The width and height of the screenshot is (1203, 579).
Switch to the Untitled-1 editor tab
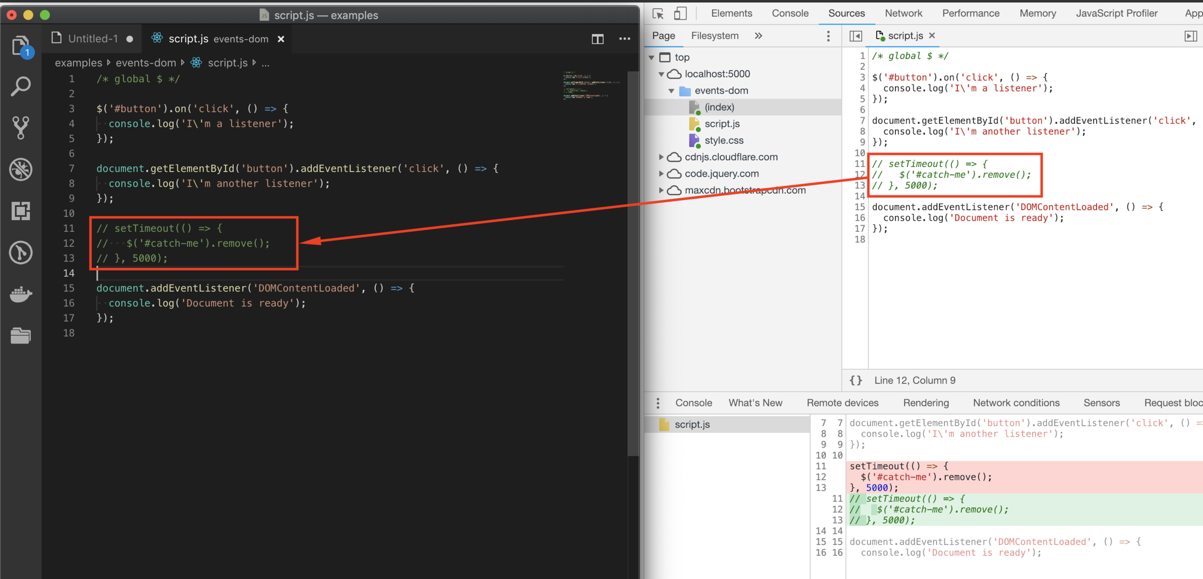(x=93, y=39)
